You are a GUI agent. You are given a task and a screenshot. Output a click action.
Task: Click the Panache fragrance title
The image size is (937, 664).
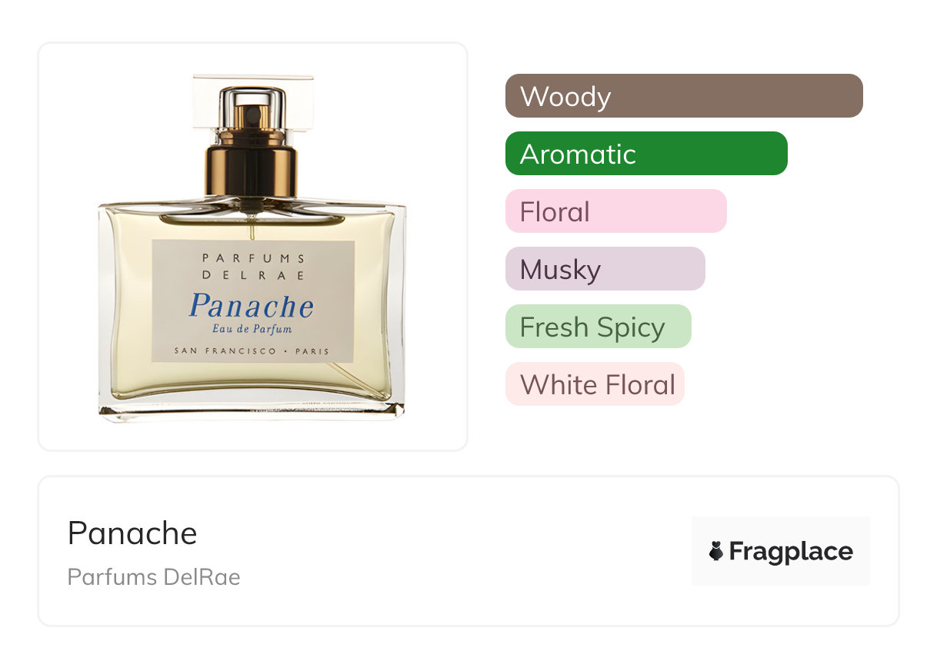click(x=132, y=533)
